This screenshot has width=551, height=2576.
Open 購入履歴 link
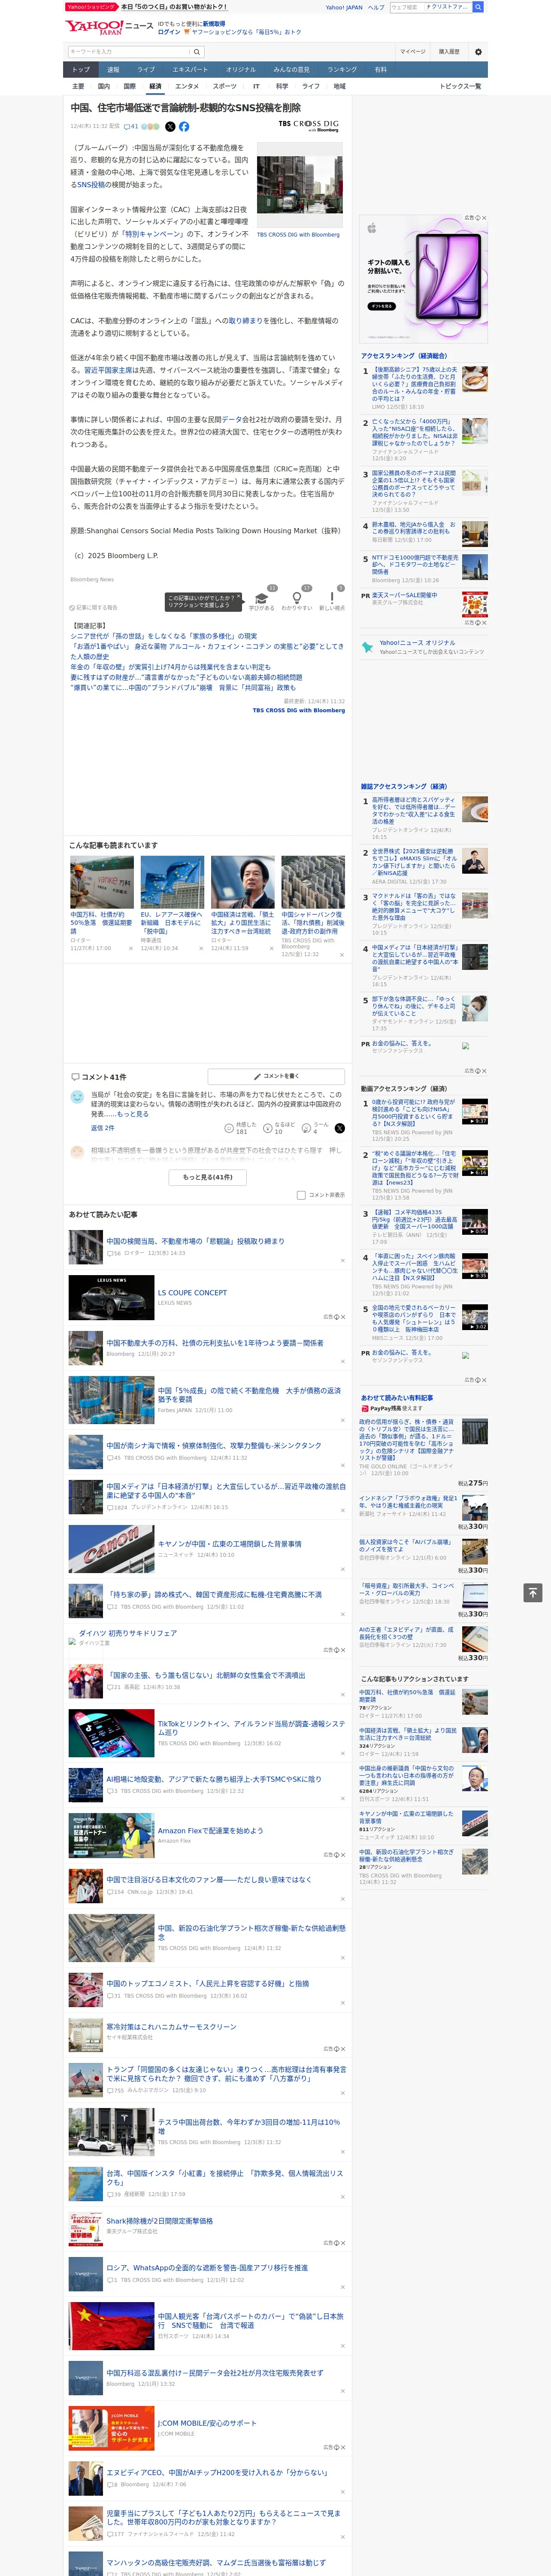click(x=449, y=52)
